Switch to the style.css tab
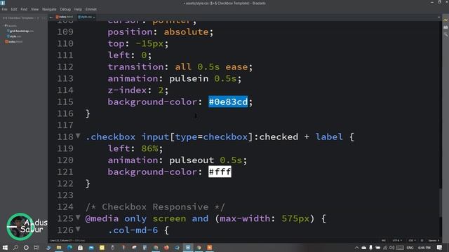The image size is (449, 252). coord(86,17)
